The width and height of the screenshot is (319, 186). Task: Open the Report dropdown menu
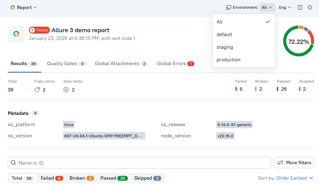pos(24,7)
